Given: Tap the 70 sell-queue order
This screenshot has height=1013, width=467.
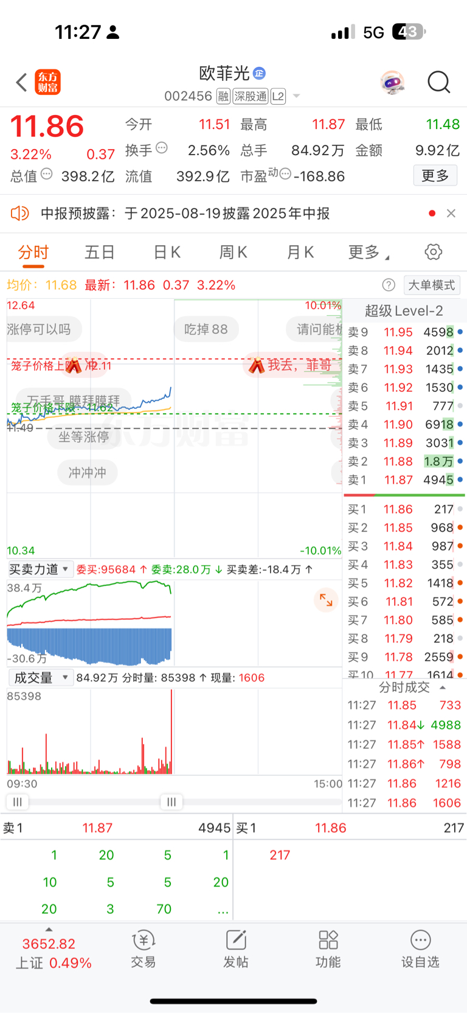Looking at the screenshot, I should tap(164, 909).
